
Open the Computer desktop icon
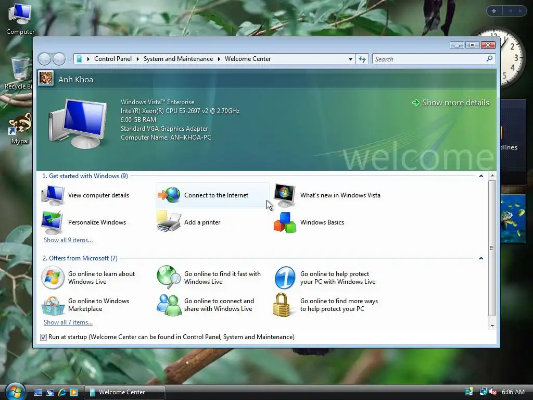[x=20, y=20]
